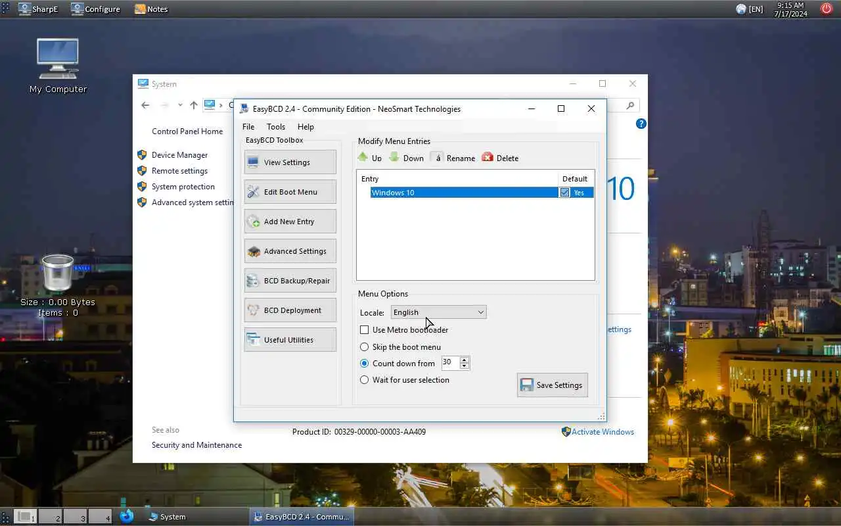Increase countdown with spinner up arrow
Screen dimensions: 841x526
[465, 360]
